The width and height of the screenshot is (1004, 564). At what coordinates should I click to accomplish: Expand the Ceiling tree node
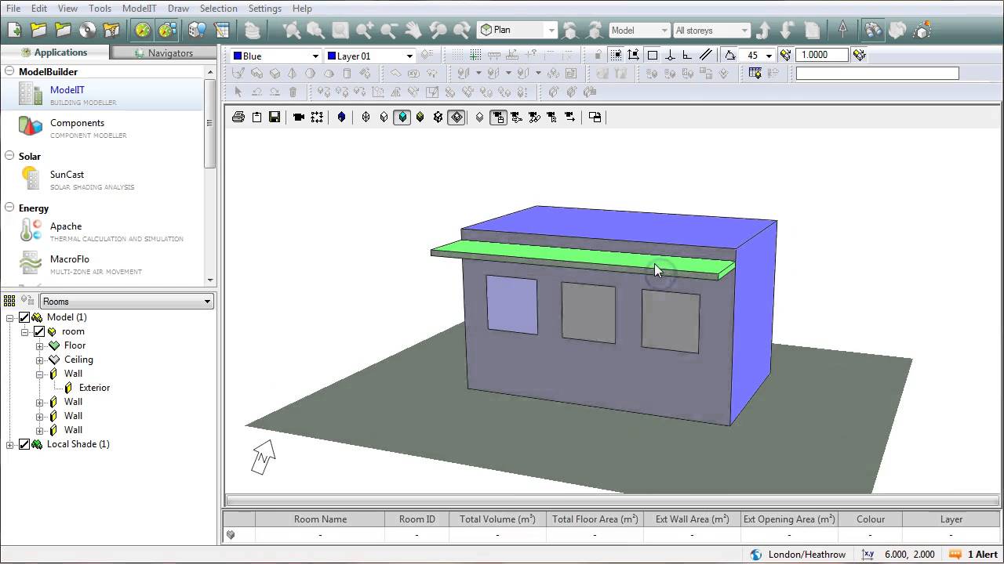(x=39, y=360)
